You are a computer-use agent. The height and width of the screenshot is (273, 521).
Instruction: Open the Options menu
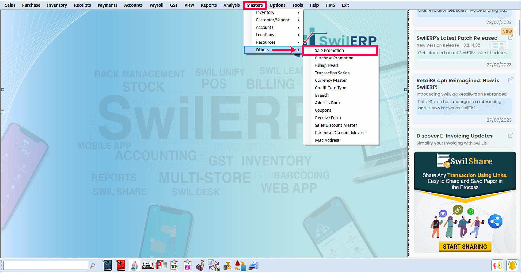click(x=277, y=5)
